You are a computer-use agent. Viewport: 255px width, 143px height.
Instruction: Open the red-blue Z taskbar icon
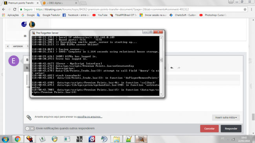coord(92,139)
